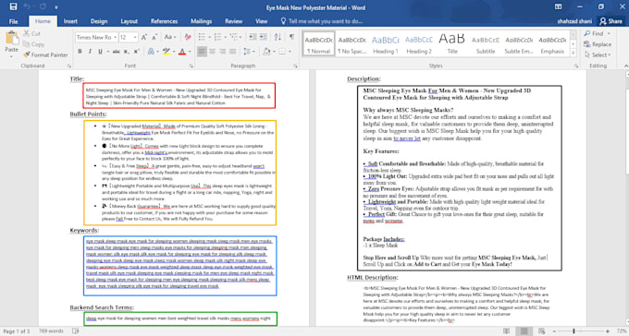Image resolution: width=629 pixels, height=336 pixels.
Task: Click Tell me what you want search box
Action: click(322, 21)
